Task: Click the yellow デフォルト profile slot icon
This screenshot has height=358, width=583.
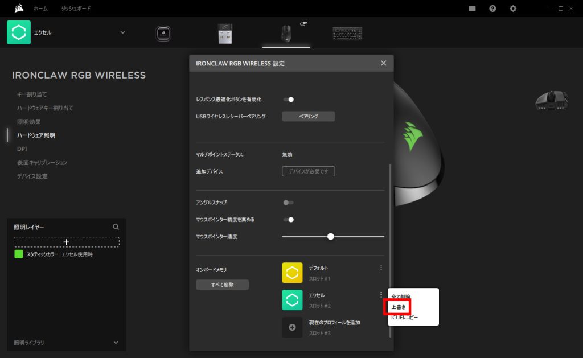Action: point(292,273)
